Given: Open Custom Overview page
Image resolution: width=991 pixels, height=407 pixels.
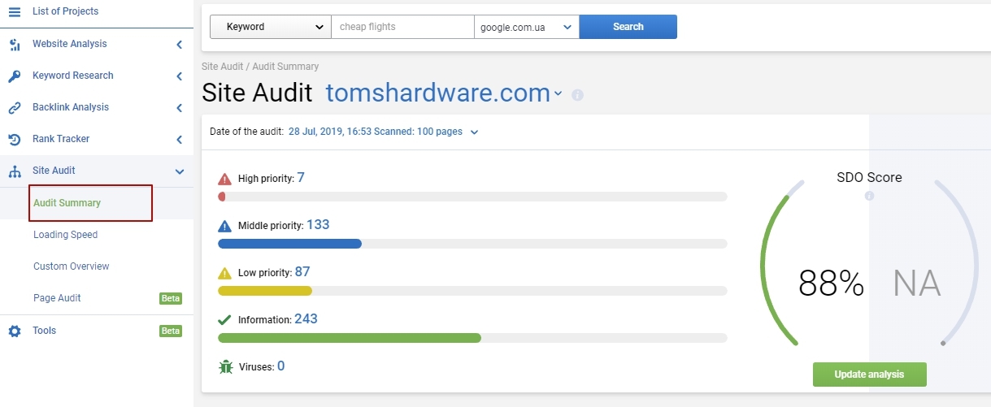Looking at the screenshot, I should pos(71,266).
